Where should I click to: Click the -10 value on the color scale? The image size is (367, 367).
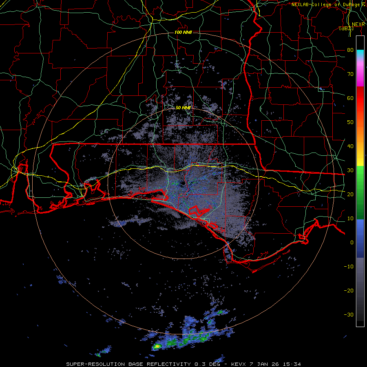(x=349, y=266)
